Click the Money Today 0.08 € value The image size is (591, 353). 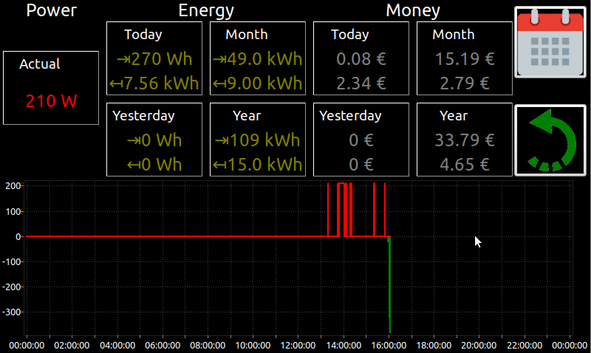(x=361, y=59)
